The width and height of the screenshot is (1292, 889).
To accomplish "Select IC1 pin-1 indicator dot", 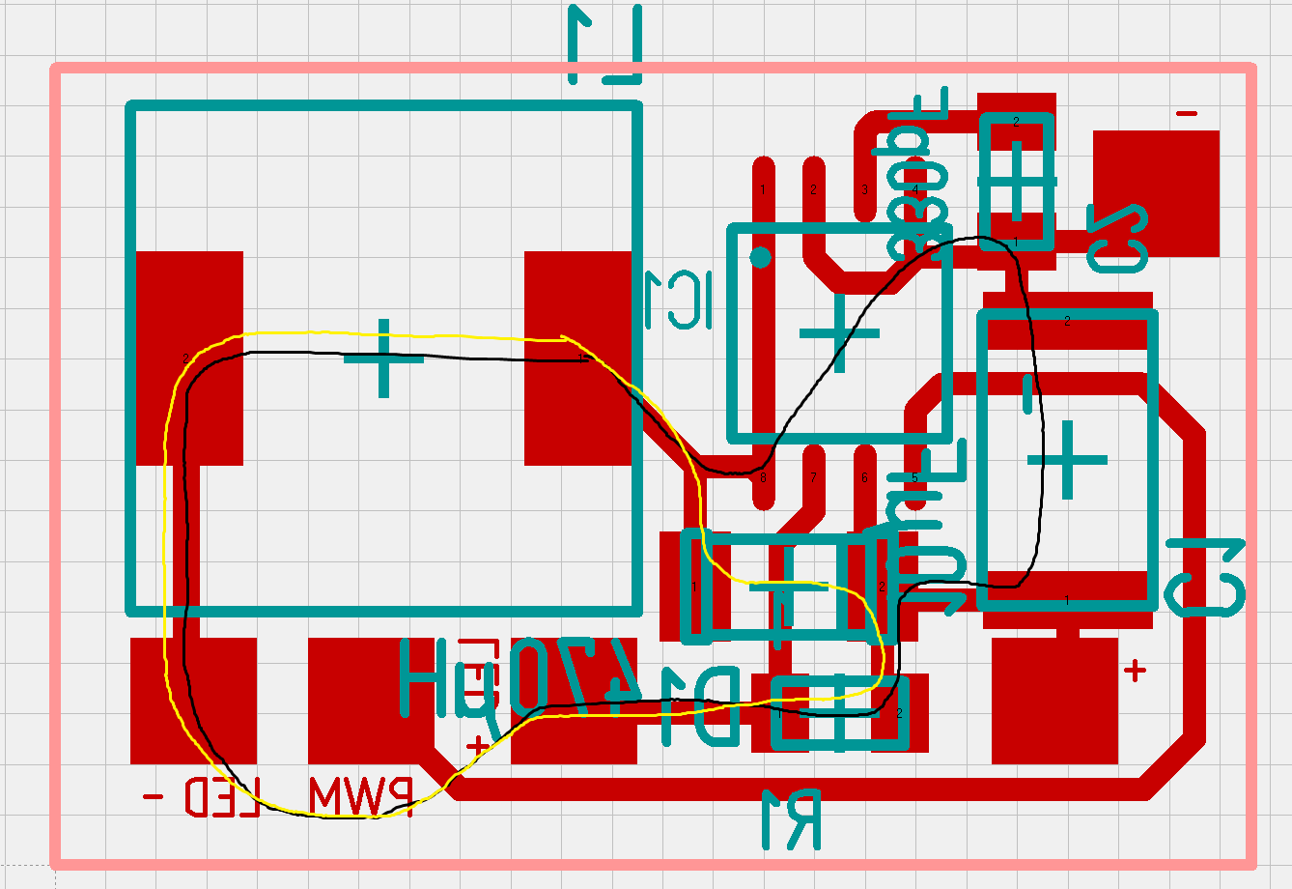I will (x=761, y=257).
